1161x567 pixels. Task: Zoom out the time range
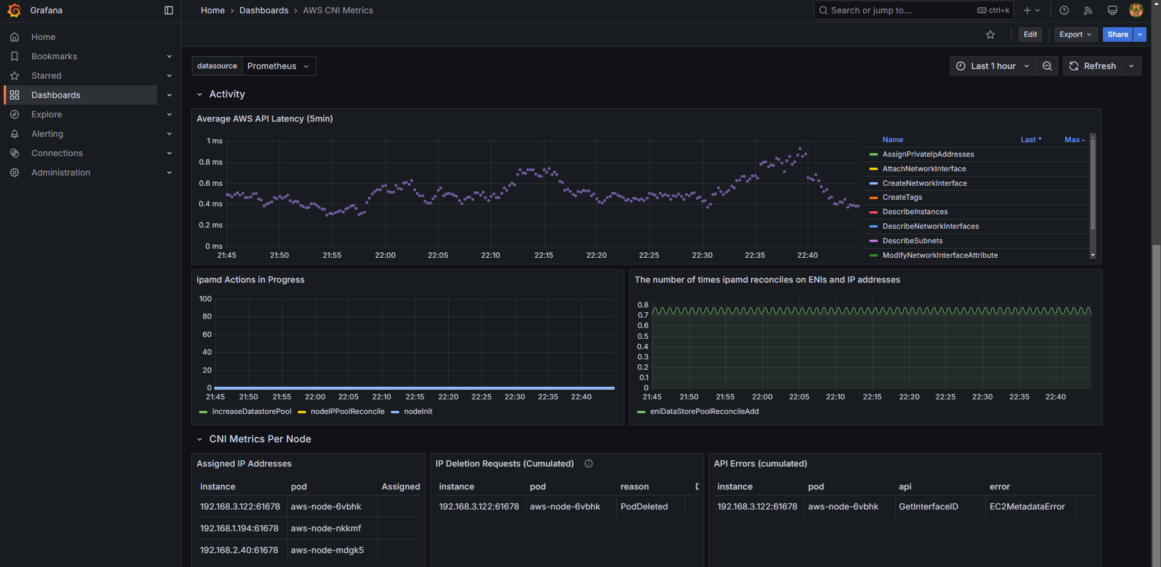tap(1047, 66)
